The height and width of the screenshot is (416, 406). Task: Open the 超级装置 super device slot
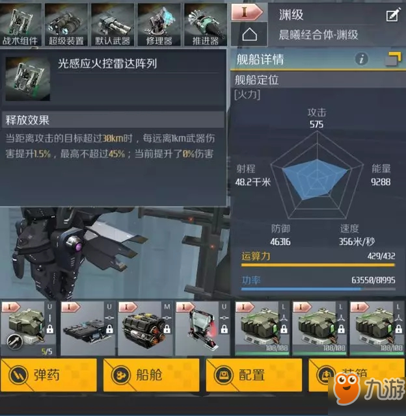(x=66, y=25)
